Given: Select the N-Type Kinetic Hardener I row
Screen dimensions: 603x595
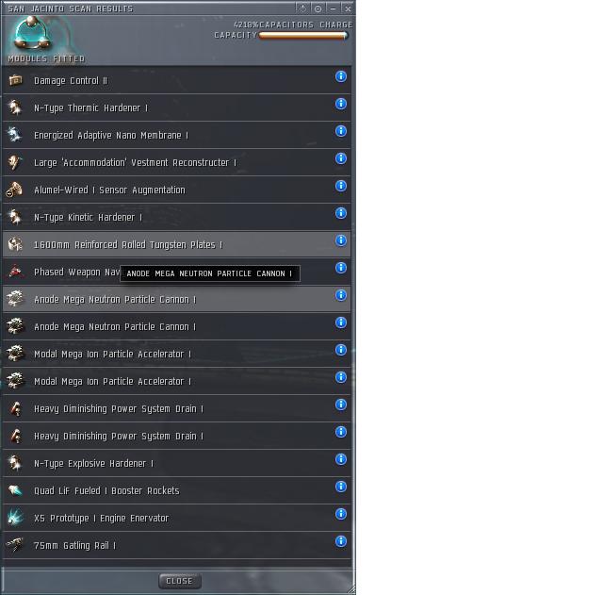Looking at the screenshot, I should coord(176,217).
